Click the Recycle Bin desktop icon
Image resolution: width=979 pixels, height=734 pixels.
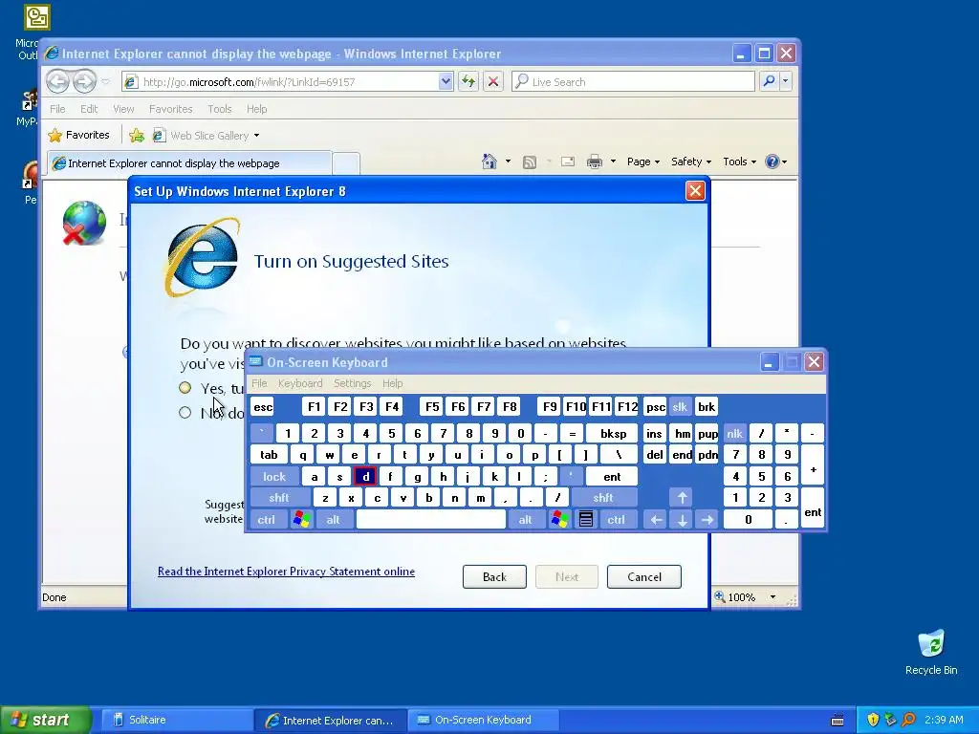pyautogui.click(x=931, y=652)
